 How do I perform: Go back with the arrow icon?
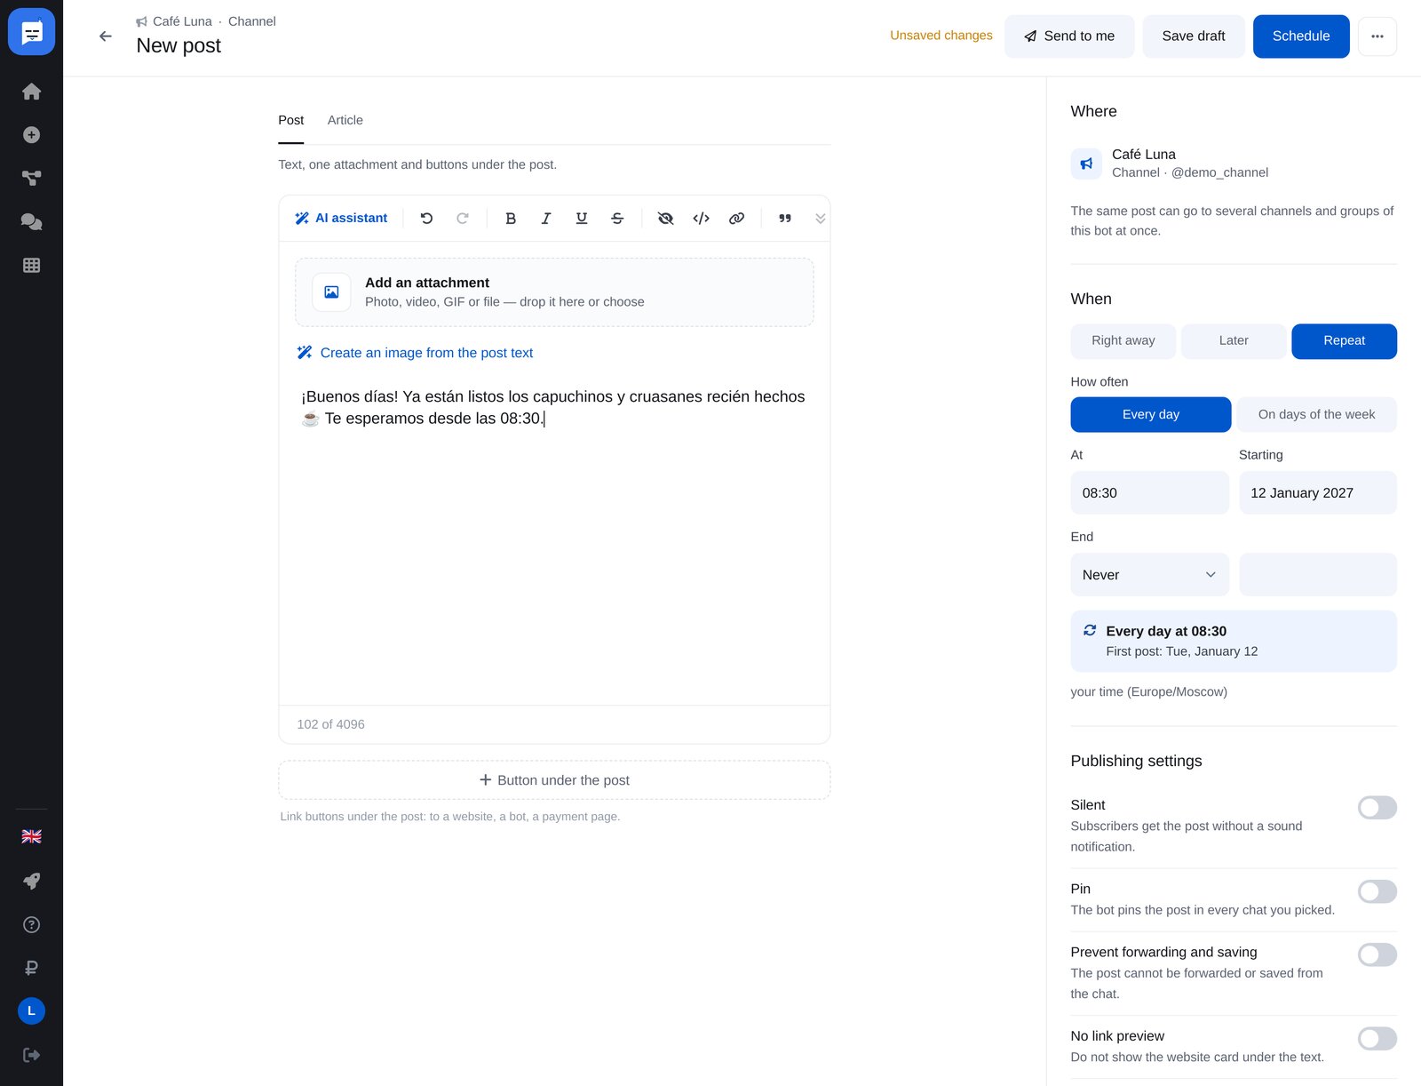click(106, 36)
